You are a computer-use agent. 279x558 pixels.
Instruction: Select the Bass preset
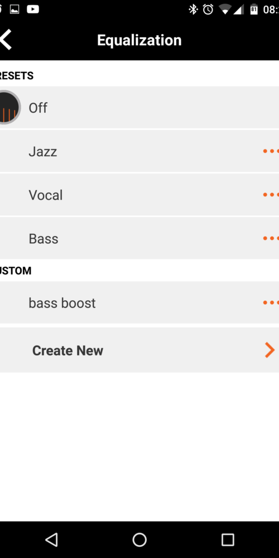tap(139, 238)
